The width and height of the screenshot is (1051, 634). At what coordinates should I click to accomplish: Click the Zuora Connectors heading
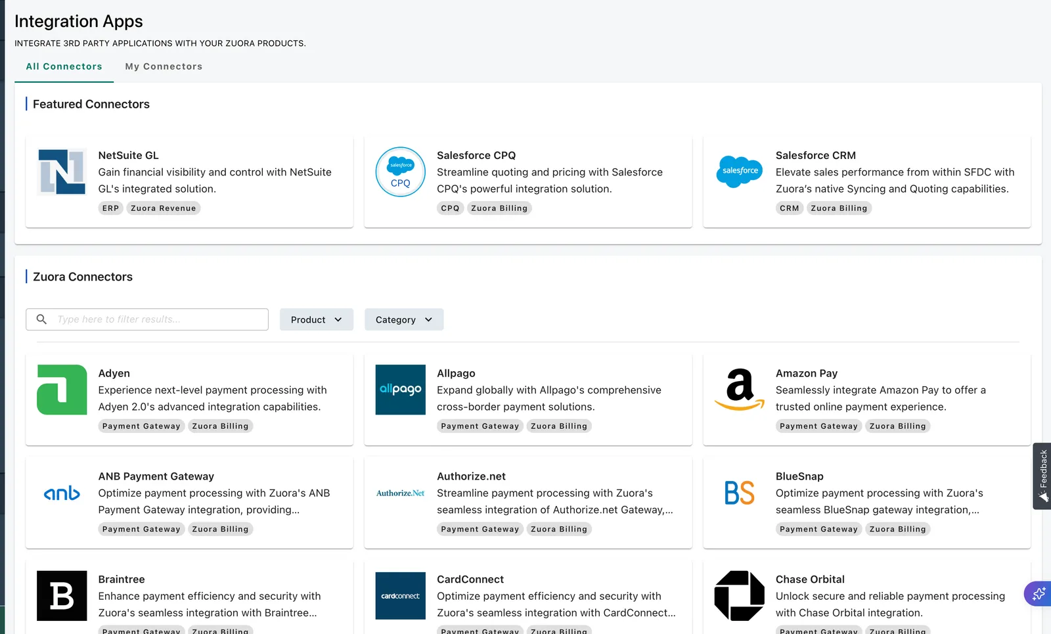(x=83, y=277)
